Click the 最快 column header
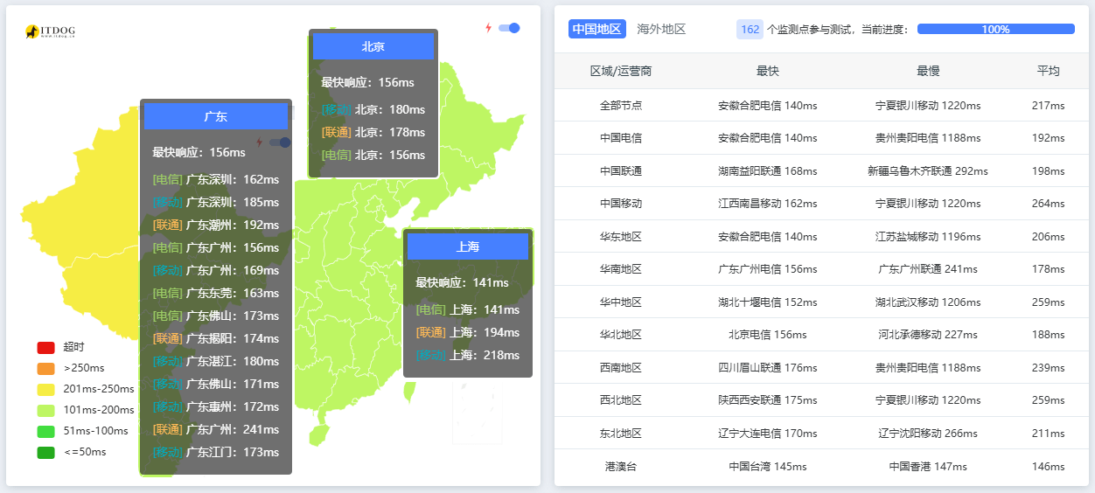The image size is (1095, 493). [x=767, y=71]
